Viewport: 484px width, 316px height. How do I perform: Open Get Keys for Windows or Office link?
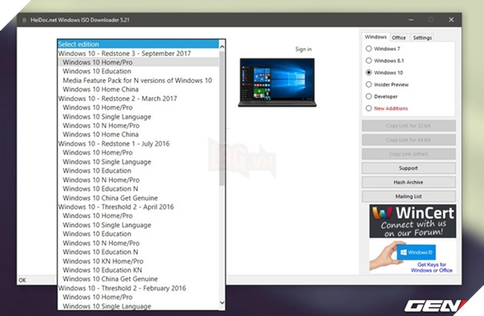coord(432,267)
